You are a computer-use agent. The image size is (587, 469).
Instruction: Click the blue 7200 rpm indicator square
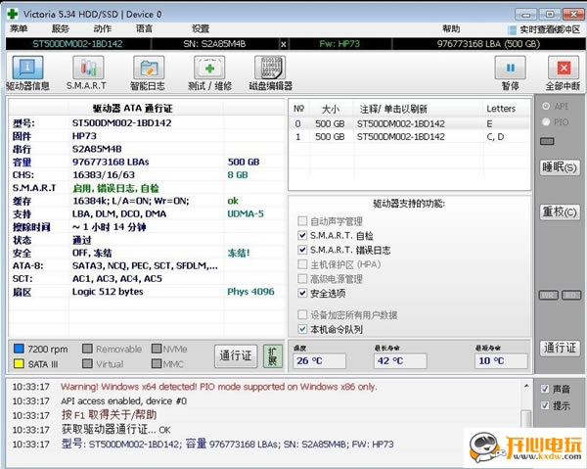(19, 349)
